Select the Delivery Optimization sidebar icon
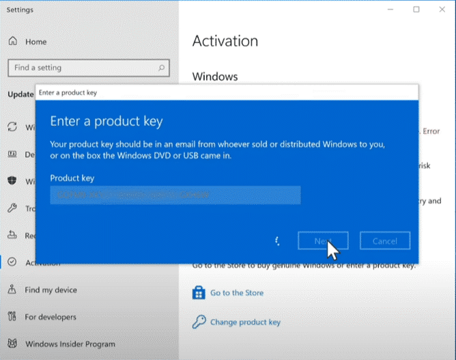The width and height of the screenshot is (456, 360). 13,154
